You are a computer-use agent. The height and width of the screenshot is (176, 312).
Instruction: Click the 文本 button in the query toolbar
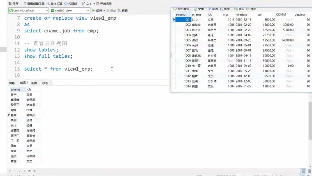87,4
